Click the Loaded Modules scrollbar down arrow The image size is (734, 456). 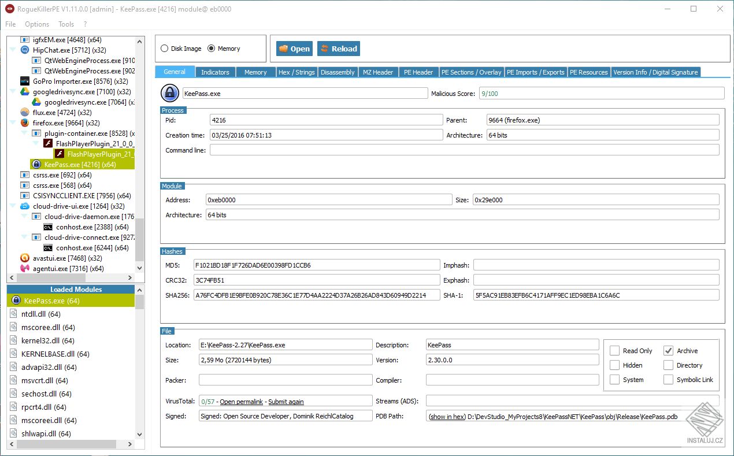(139, 434)
